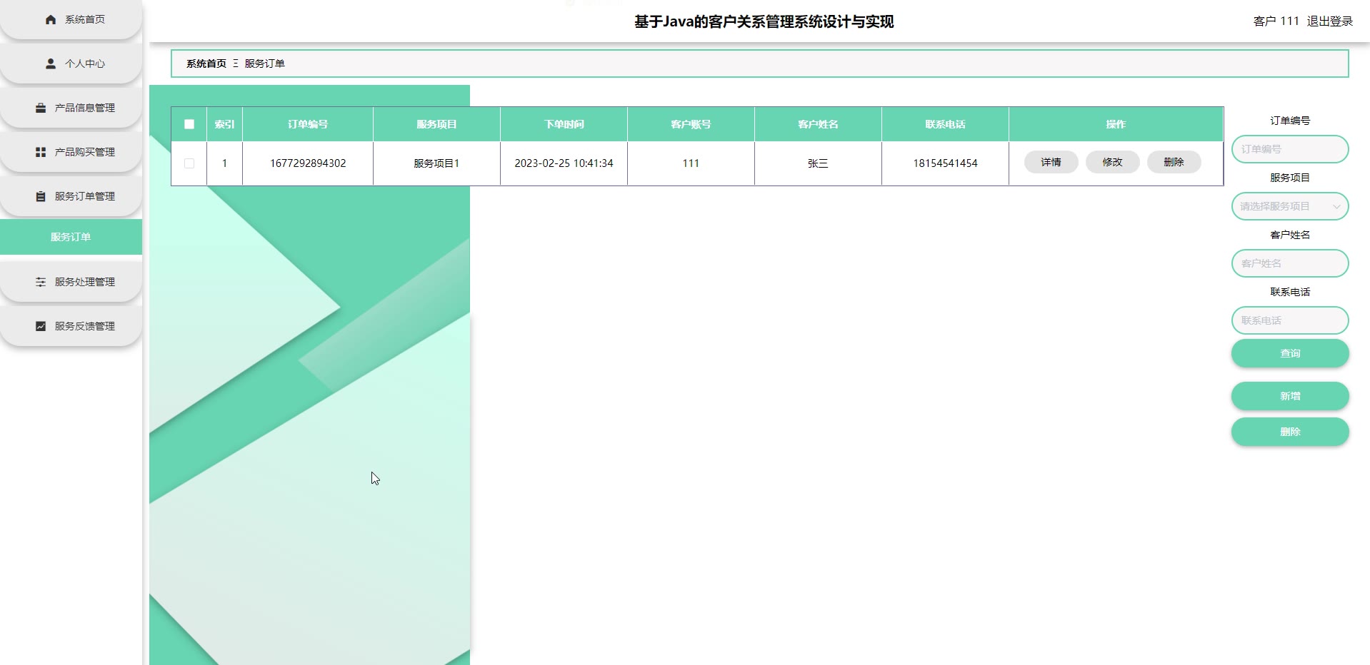Click the briefcase icon beside 产品信息管理
Screen dimensions: 1370x665
[41, 108]
